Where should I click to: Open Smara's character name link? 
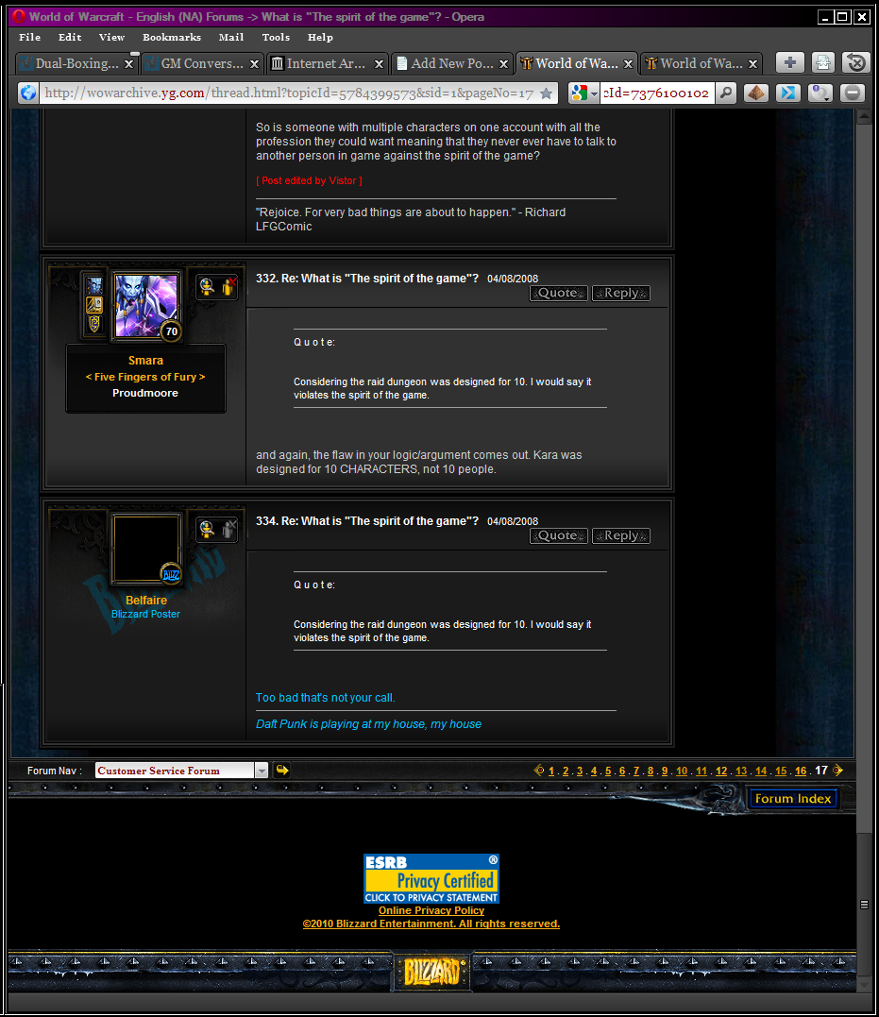click(x=146, y=361)
